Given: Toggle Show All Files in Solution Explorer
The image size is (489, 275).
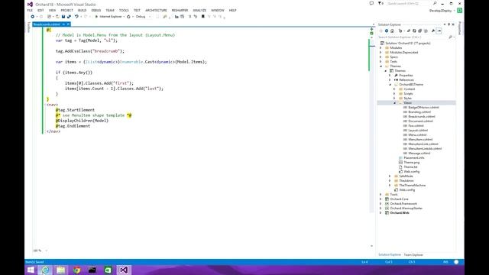Looking at the screenshot, I should coord(426,31).
